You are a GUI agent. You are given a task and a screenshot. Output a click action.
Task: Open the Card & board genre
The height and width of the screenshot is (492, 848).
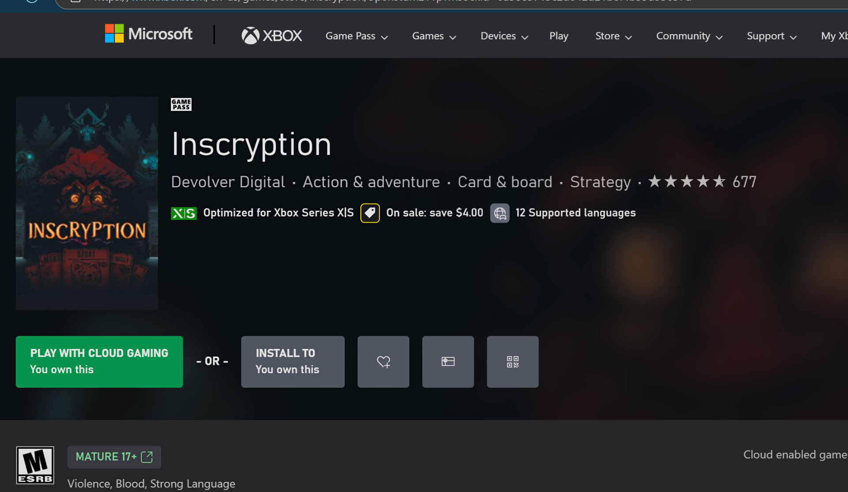(505, 182)
